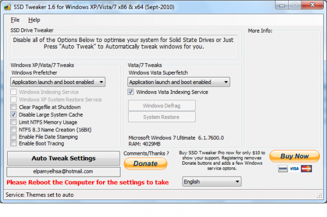The width and height of the screenshot is (327, 217).
Task: Enable Clear Pagefile at Shutdown
Action: (x=14, y=107)
